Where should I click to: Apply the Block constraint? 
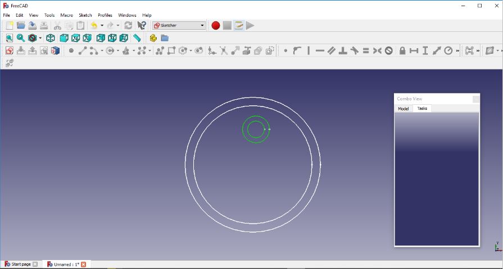[x=389, y=50]
